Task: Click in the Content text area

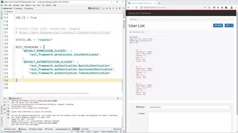Action: coord(190,122)
